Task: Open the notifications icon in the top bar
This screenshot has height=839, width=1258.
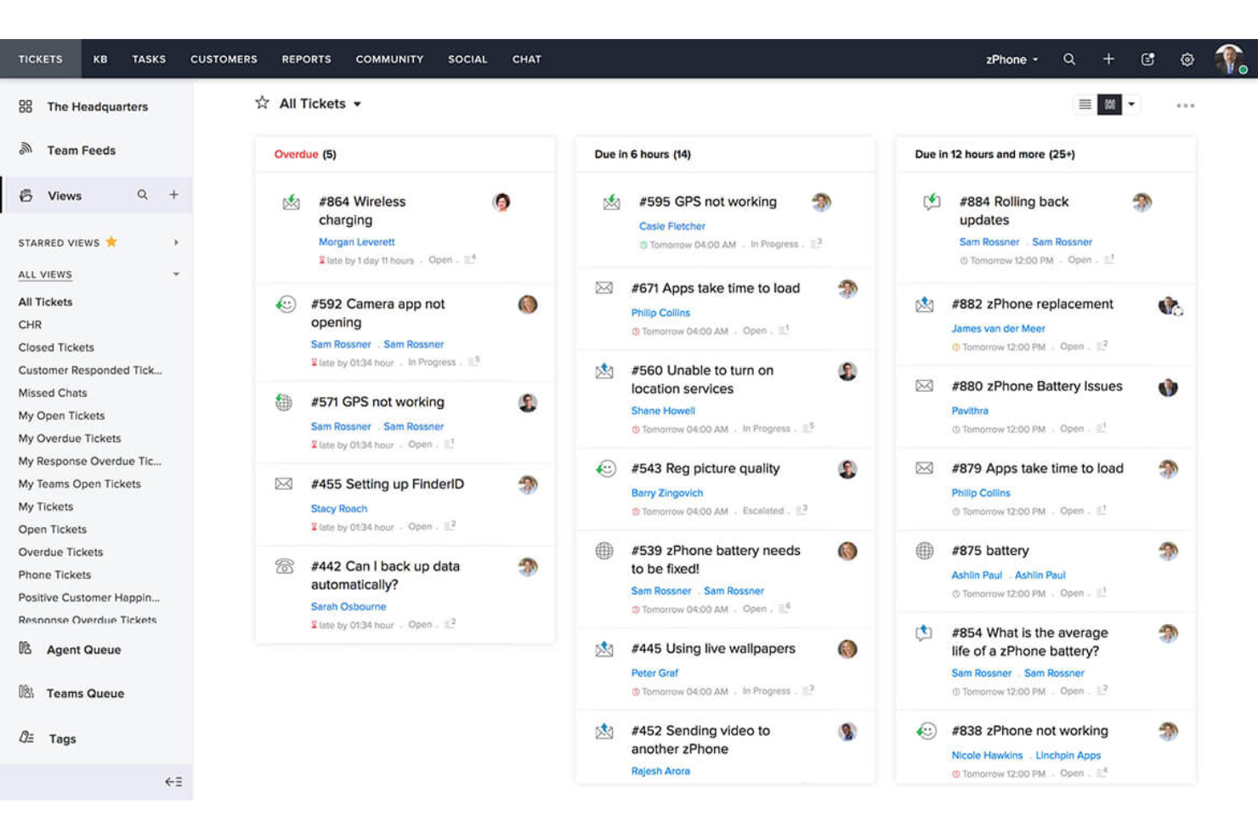Action: 1147,59
